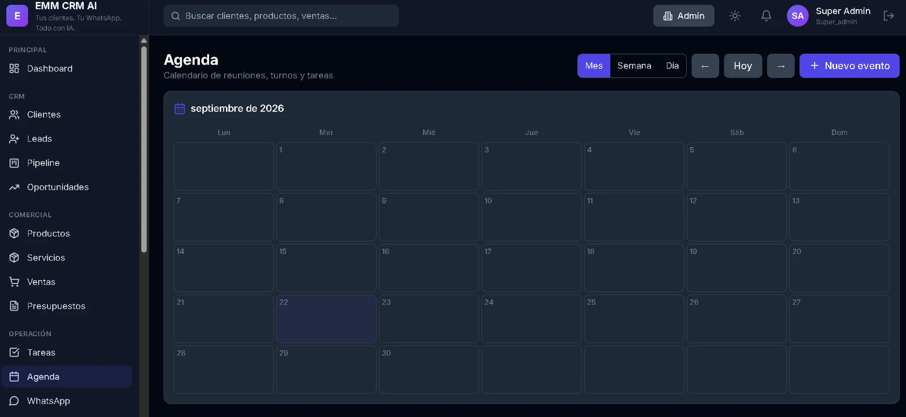This screenshot has height=417, width=906.
Task: Click the Dashboard grid icon in sidebar
Action: click(14, 68)
